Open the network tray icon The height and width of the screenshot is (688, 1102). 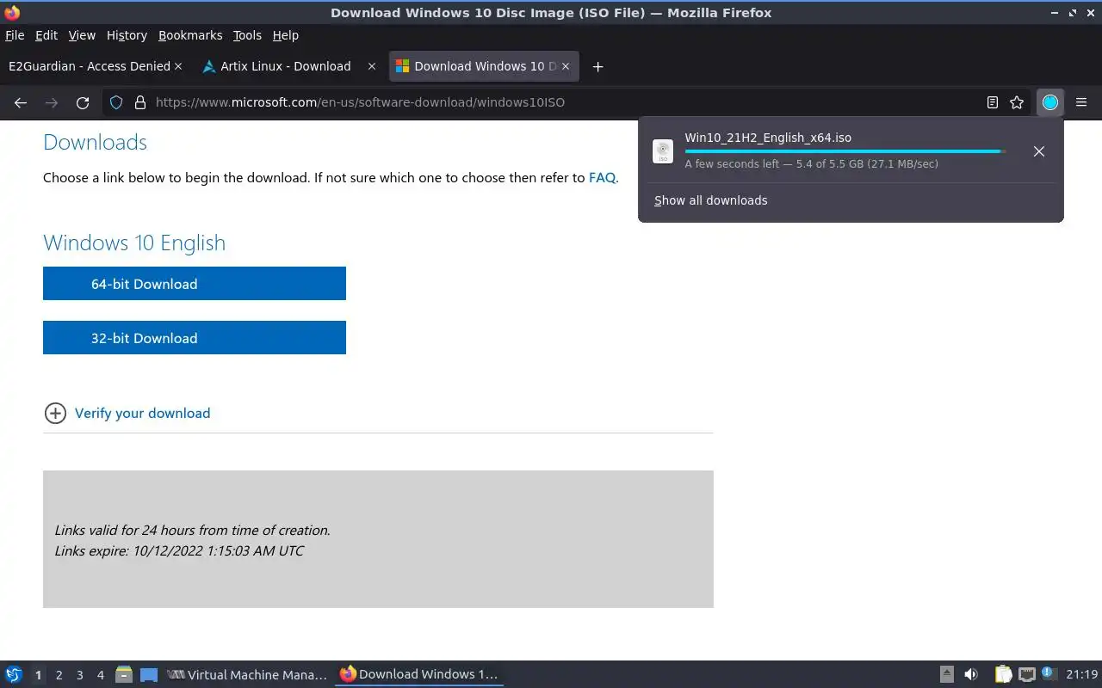click(x=1026, y=675)
